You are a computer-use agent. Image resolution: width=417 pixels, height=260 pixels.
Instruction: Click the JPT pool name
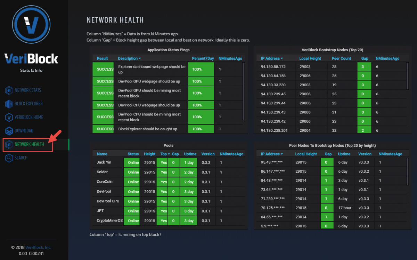click(x=100, y=211)
